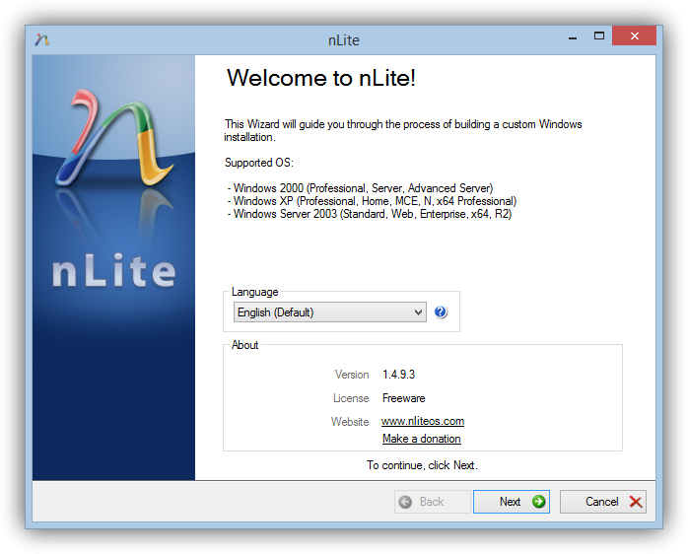
Task: Click the Windows Server 2003 supported OS line
Action: point(370,214)
